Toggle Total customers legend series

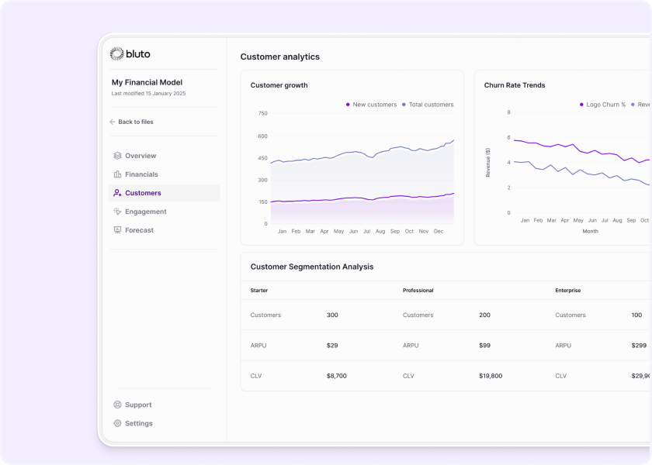[x=428, y=105]
